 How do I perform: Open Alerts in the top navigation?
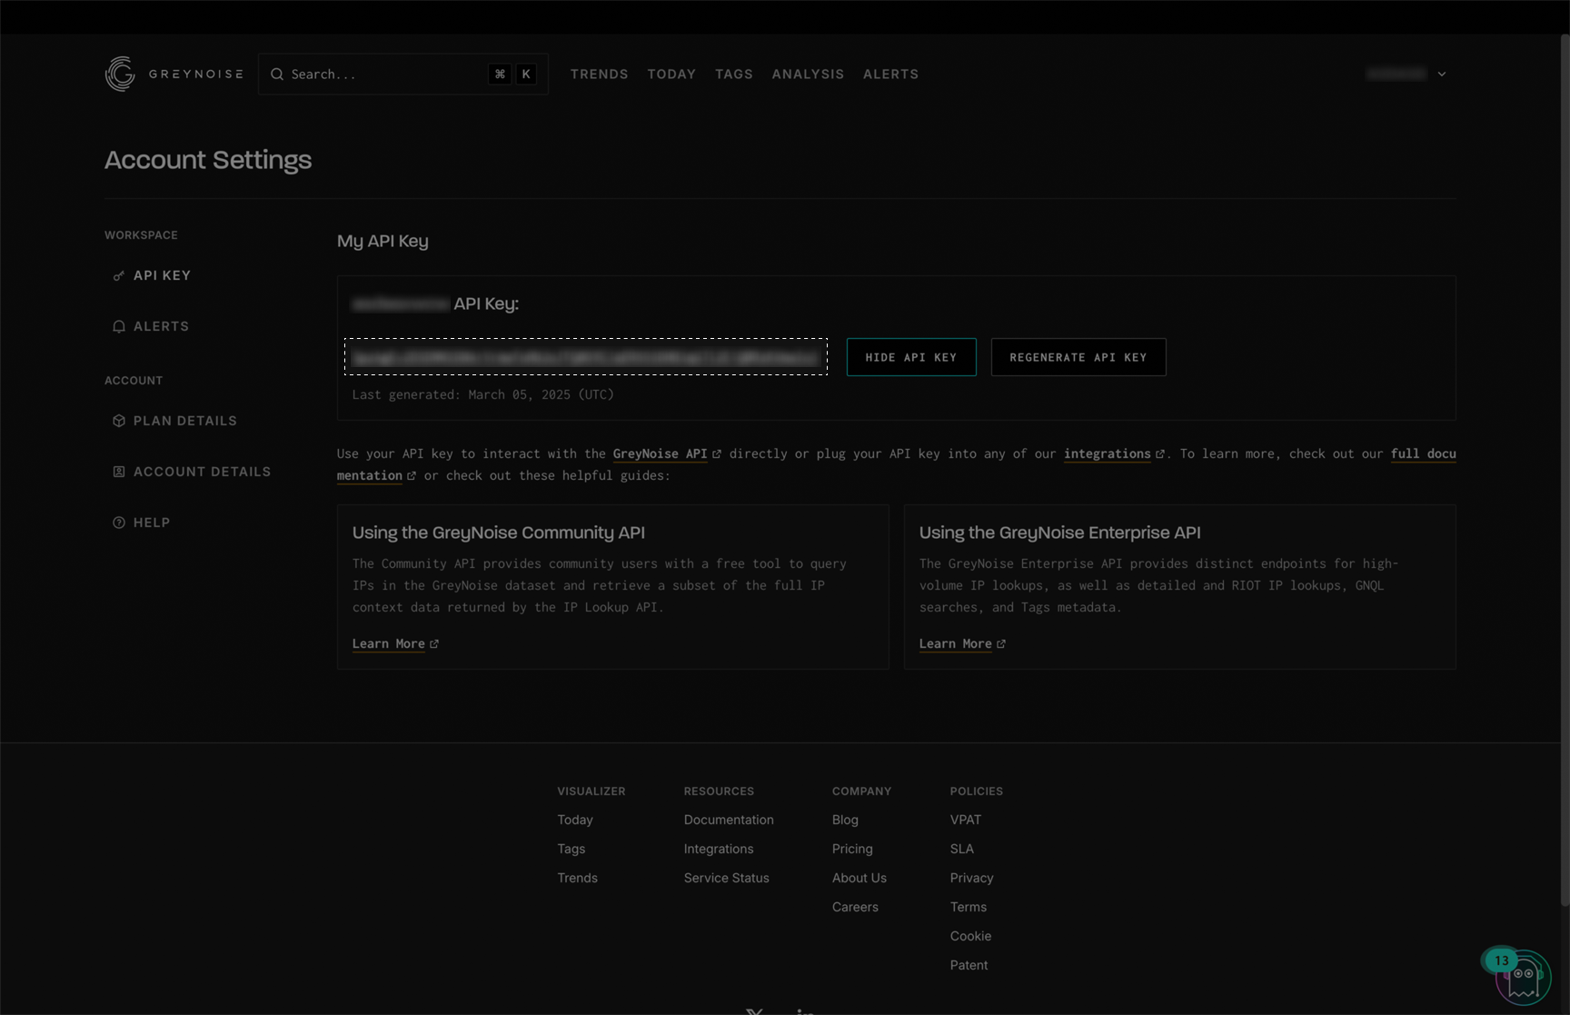(x=890, y=75)
